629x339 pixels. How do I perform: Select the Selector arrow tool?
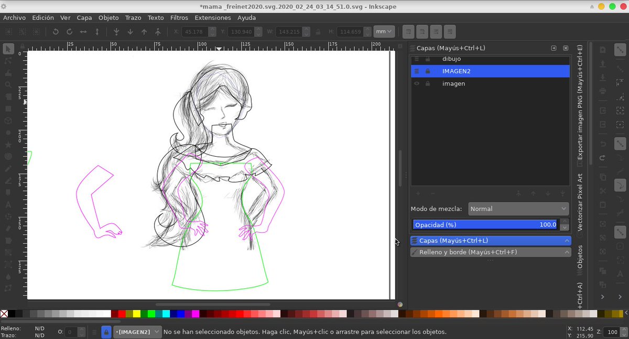point(8,49)
